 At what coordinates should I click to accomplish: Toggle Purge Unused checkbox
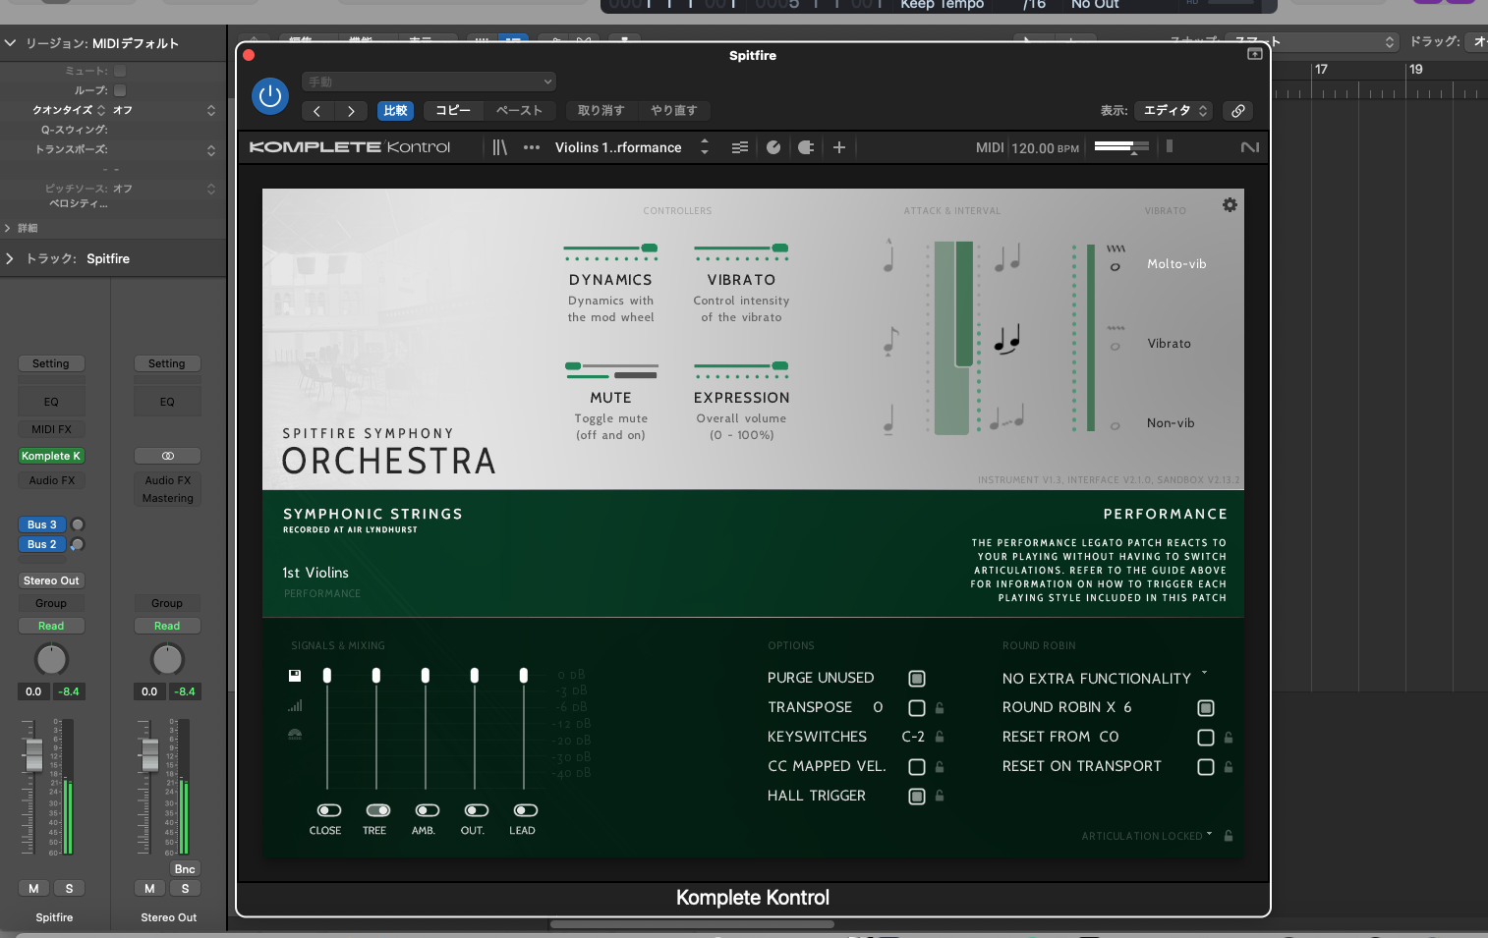[917, 679]
